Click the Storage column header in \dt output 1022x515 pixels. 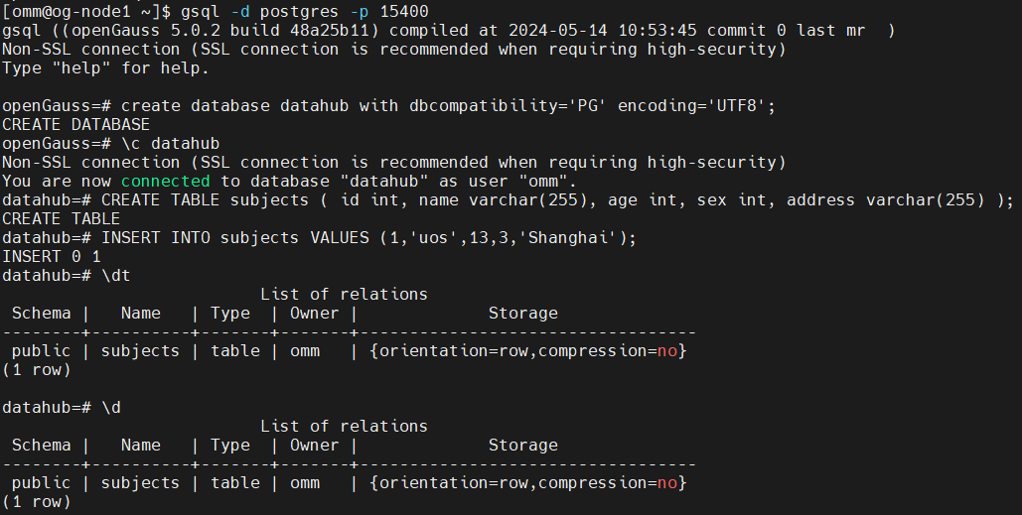(522, 314)
